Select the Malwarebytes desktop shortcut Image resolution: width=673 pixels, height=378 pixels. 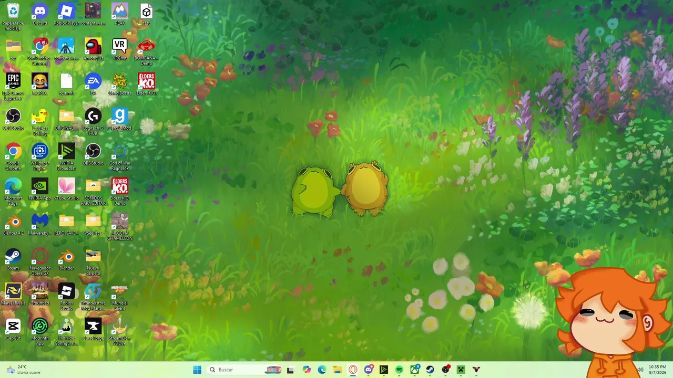click(40, 225)
